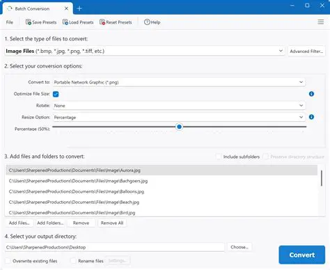Image resolution: width=330 pixels, height=270 pixels.
Task: Select the Bachgoers.jpg file row
Action: (162, 181)
